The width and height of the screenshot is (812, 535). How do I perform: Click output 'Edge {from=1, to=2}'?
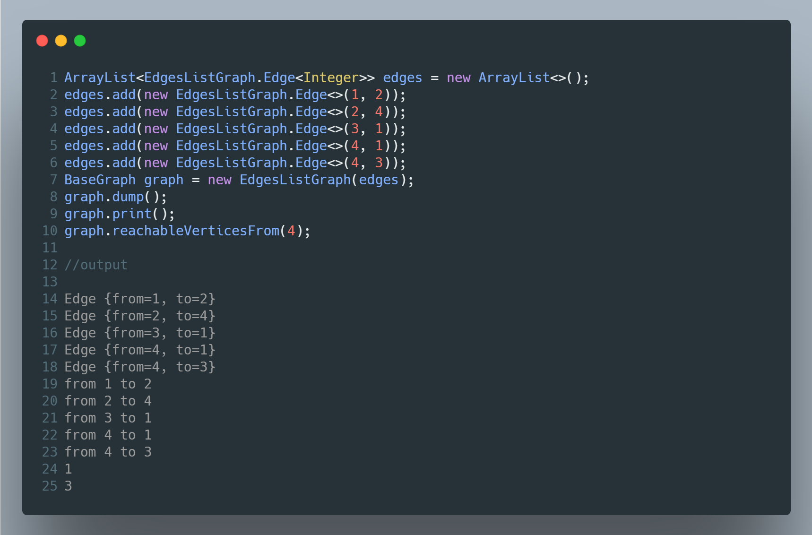click(140, 299)
